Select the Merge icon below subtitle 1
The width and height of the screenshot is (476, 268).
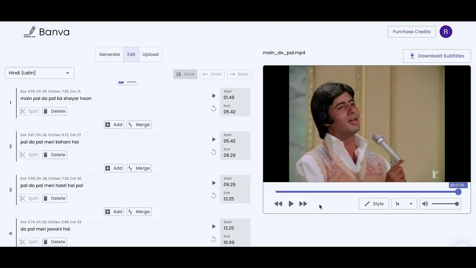[131, 124]
